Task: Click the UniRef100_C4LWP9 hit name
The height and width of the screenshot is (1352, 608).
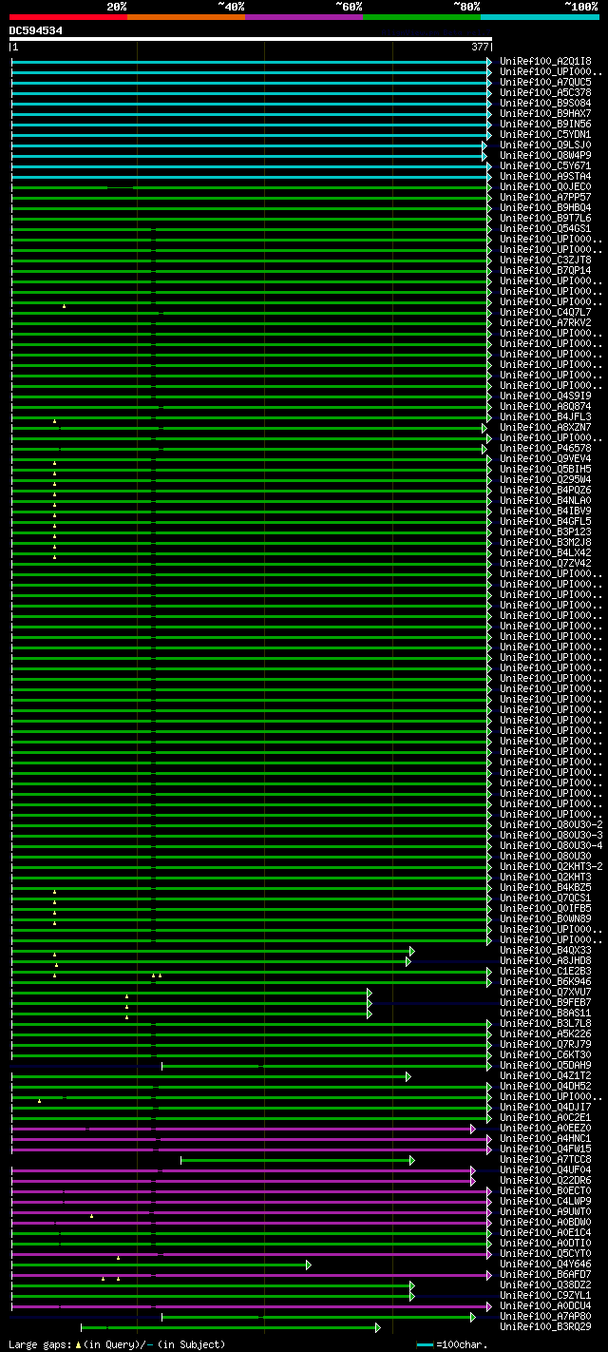Action: [x=545, y=1201]
